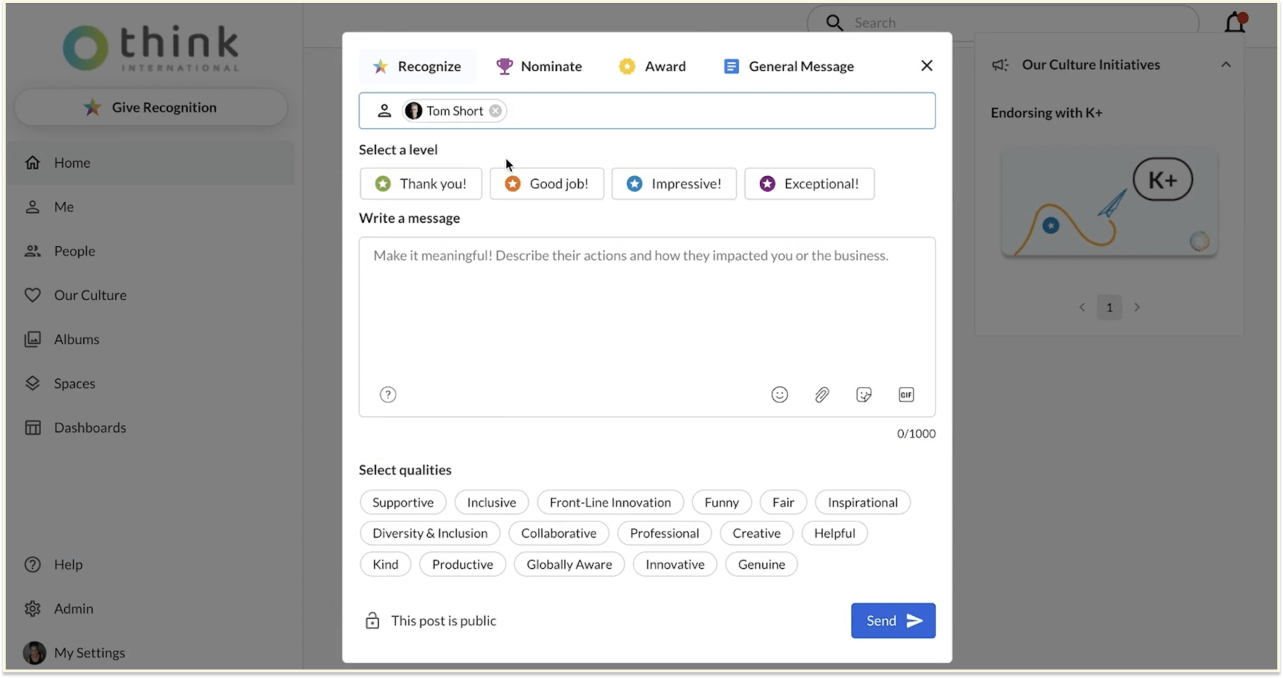
Task: Toggle the Supportive quality tag
Action: (403, 503)
